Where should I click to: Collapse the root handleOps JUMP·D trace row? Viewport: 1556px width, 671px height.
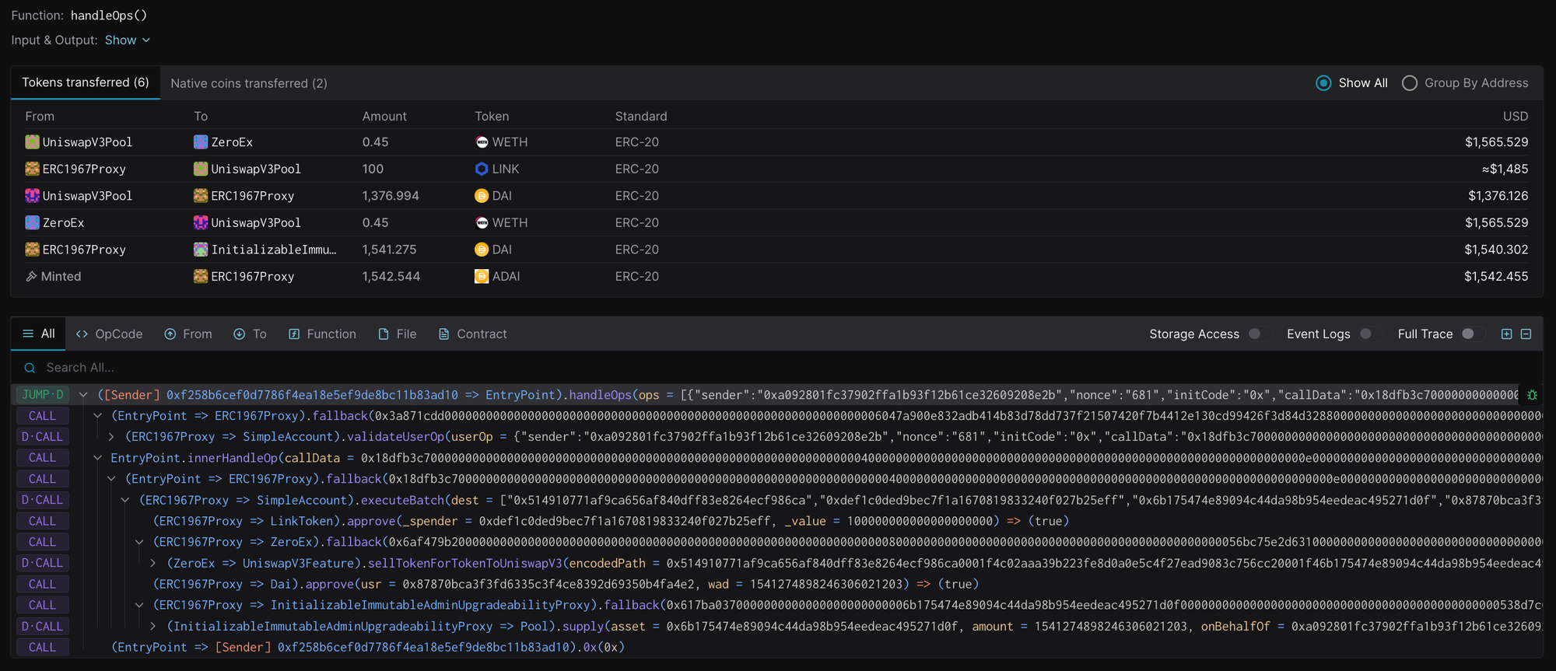(x=83, y=395)
